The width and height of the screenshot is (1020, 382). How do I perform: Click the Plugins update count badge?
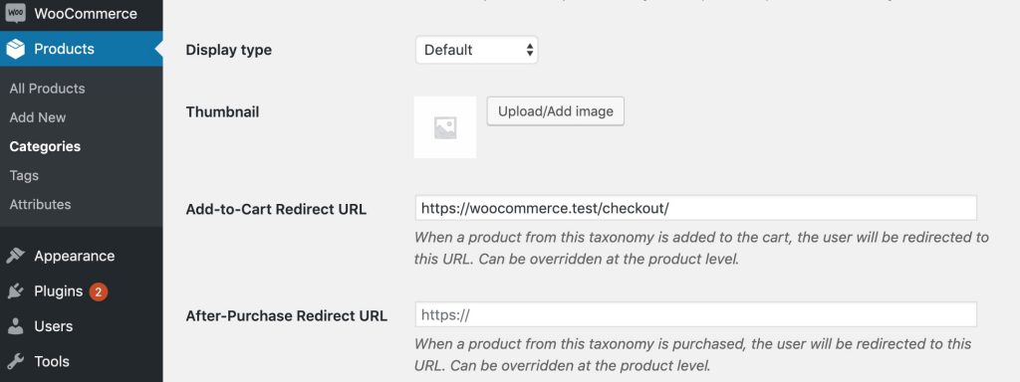[98, 291]
